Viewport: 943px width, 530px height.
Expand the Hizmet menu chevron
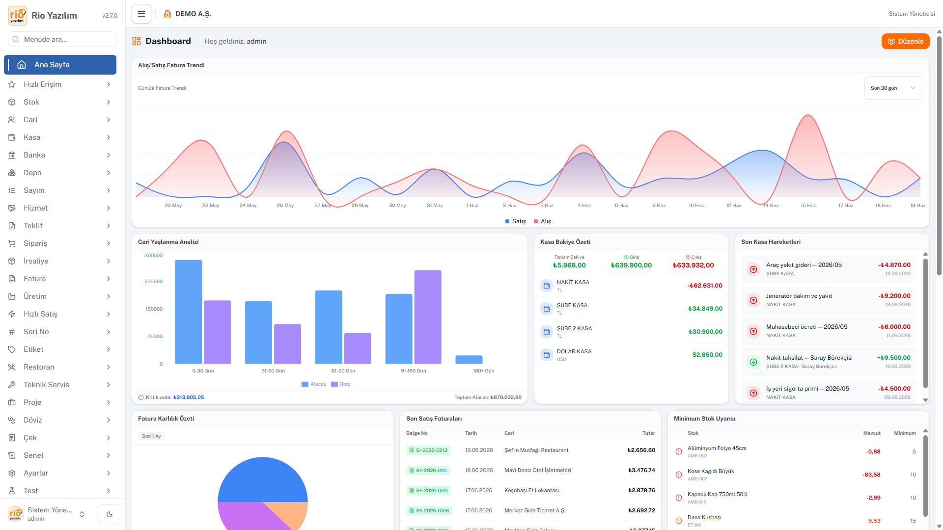tap(109, 208)
